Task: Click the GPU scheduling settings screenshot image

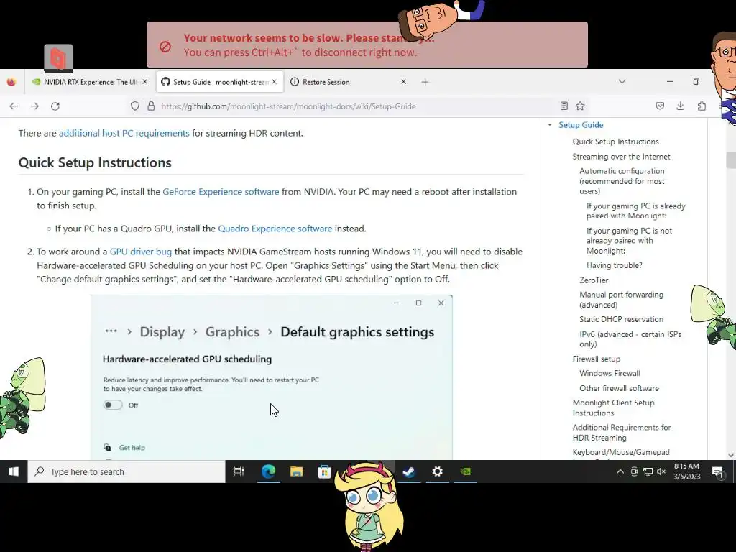Action: (x=271, y=377)
